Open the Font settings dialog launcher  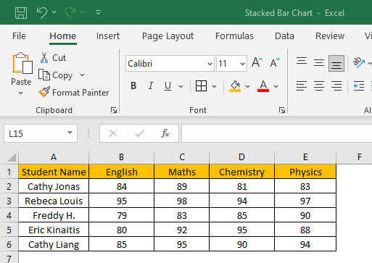click(x=282, y=110)
